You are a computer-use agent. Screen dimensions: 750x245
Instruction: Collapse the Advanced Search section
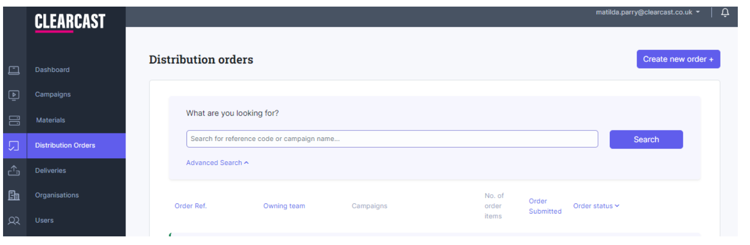[217, 163]
